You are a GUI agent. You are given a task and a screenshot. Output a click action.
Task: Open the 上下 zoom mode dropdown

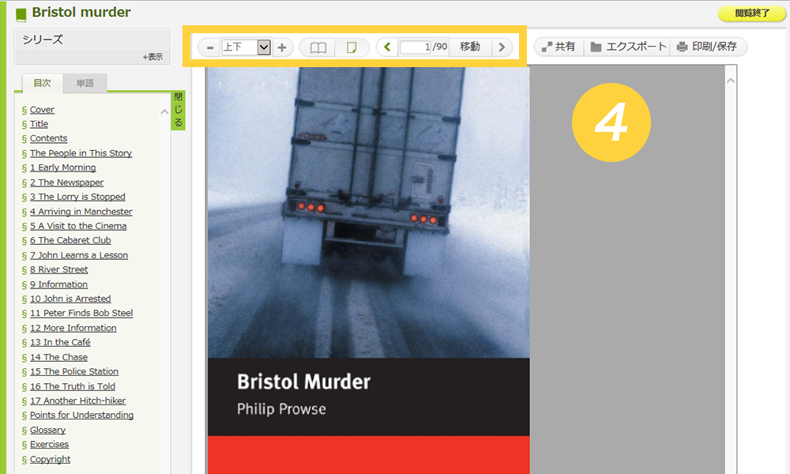coord(246,47)
